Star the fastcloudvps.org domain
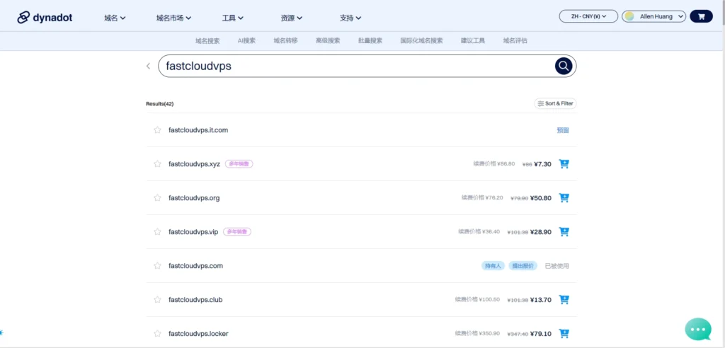 [157, 198]
